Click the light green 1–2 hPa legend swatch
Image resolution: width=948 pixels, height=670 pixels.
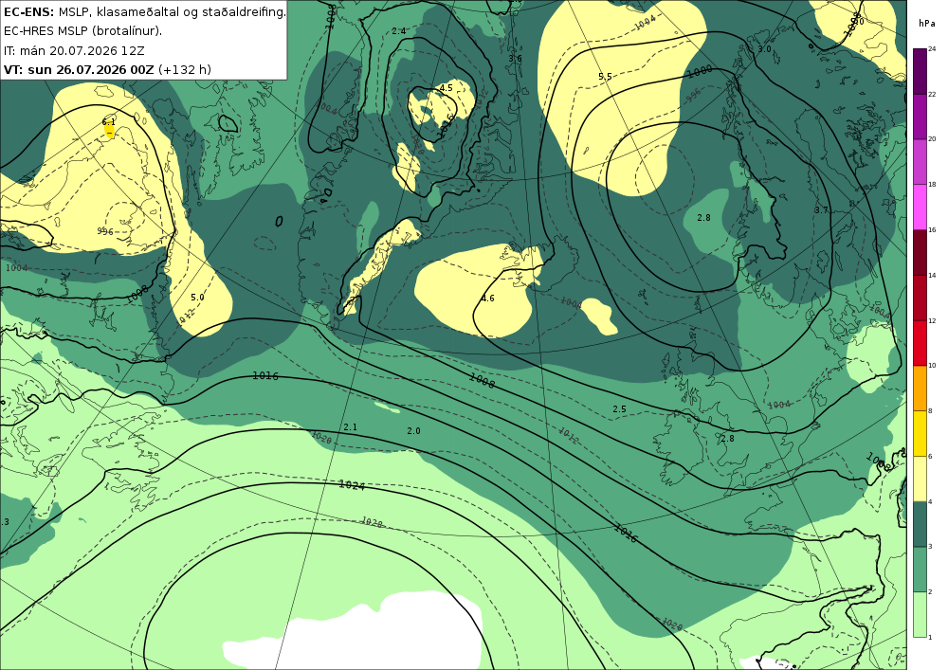coord(921,614)
